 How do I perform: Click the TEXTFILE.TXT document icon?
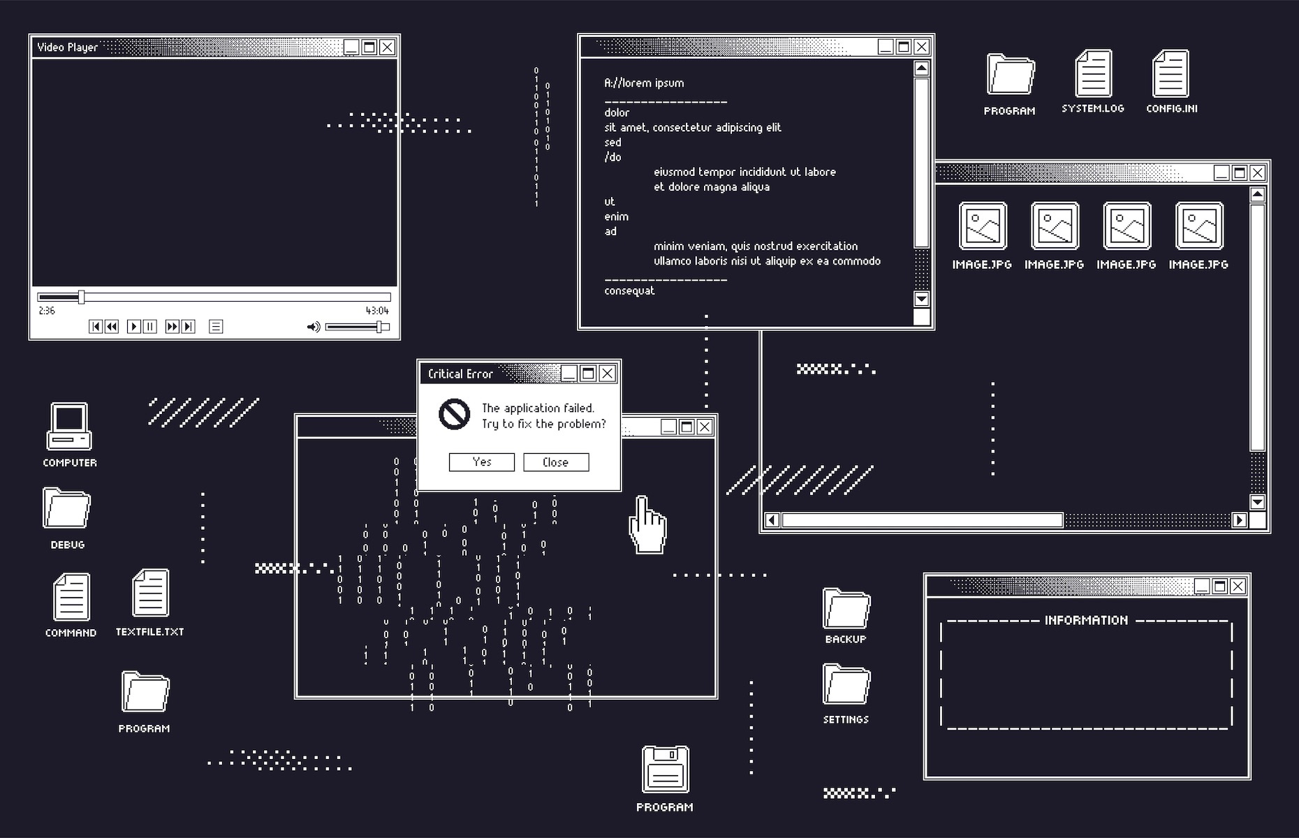point(150,593)
